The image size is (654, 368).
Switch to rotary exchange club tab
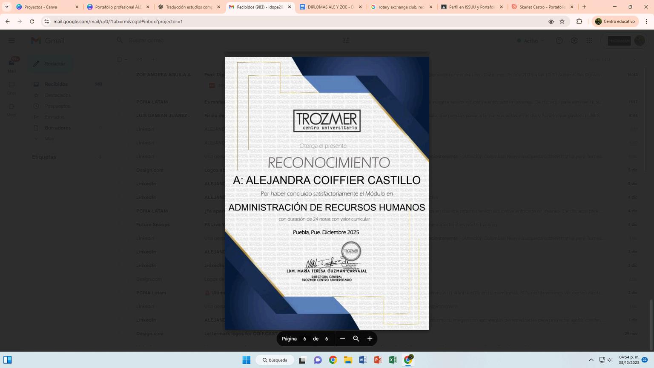402,7
